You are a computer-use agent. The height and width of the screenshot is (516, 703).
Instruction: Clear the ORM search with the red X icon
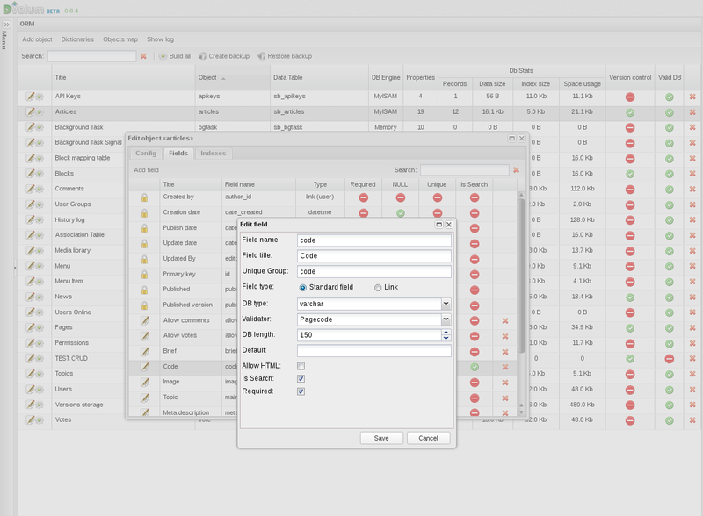[x=142, y=56]
